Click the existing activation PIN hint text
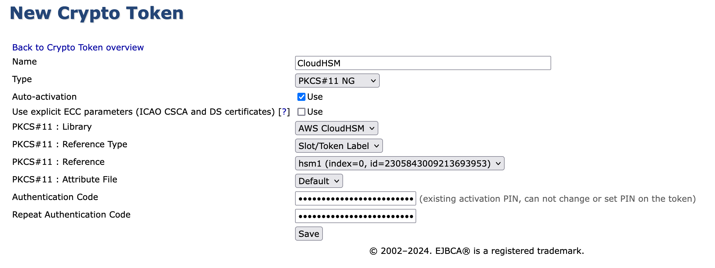Image resolution: width=715 pixels, height=268 pixels. (x=557, y=199)
